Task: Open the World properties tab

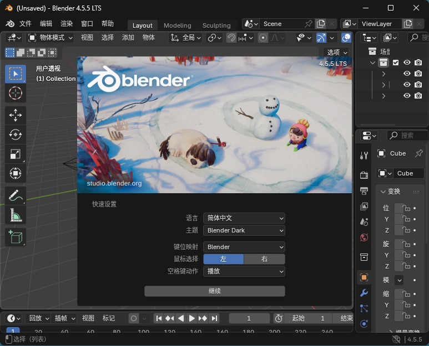Action: tap(364, 237)
